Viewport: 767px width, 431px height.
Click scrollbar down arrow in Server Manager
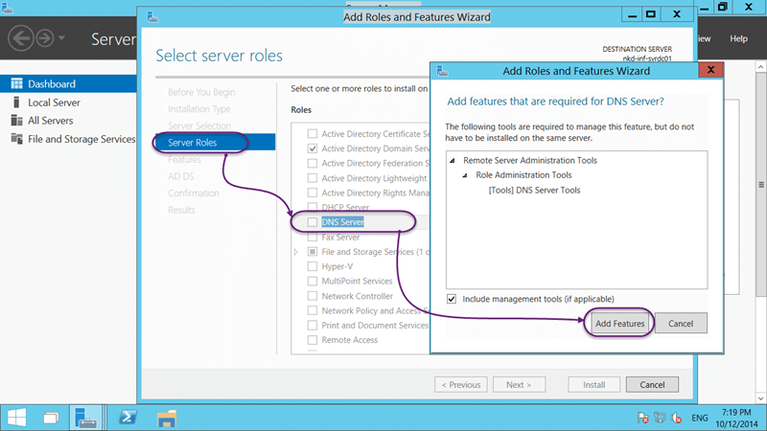pos(760,397)
